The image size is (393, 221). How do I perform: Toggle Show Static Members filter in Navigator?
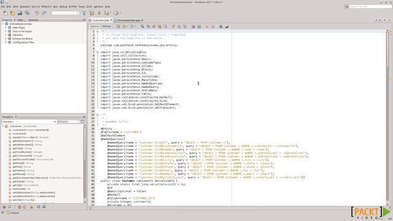pyautogui.click(x=15, y=207)
